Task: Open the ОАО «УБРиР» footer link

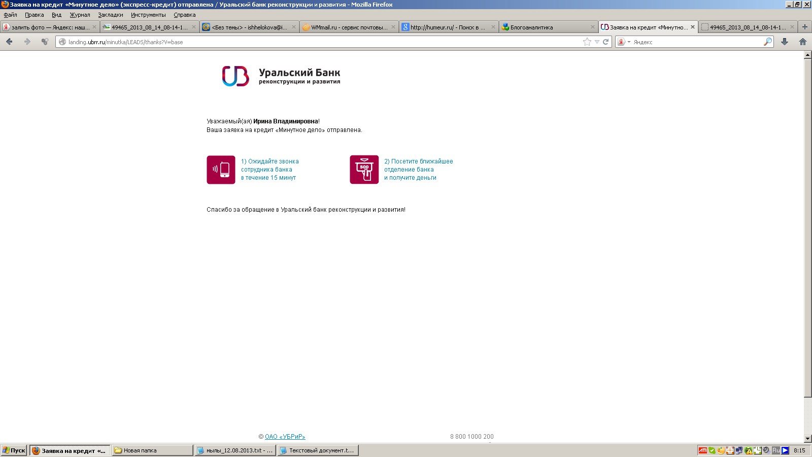Action: click(285, 437)
